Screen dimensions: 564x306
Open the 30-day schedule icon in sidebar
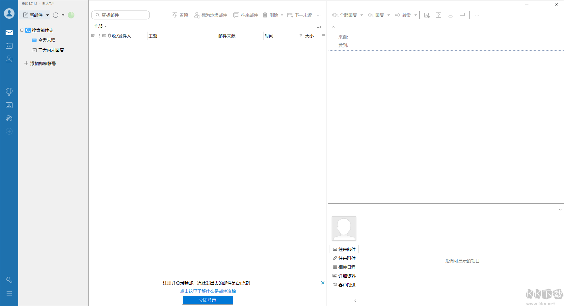click(x=9, y=105)
